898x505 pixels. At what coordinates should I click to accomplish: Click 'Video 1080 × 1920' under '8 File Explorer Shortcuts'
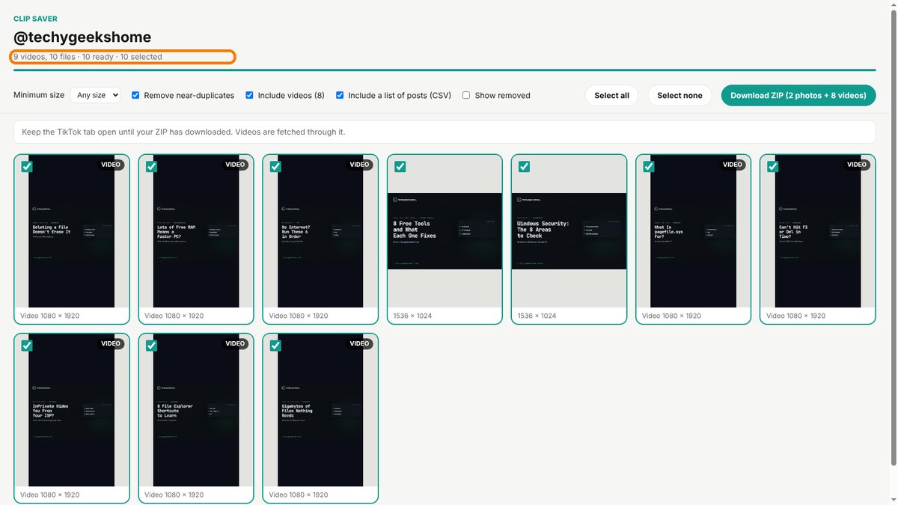pos(174,495)
